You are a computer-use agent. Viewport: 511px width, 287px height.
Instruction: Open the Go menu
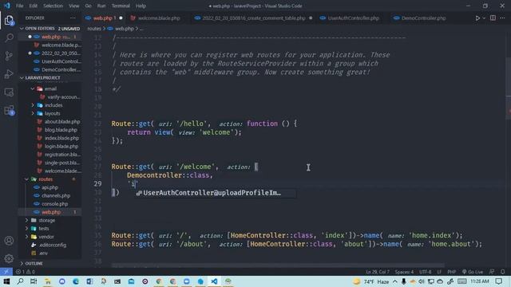pyautogui.click(x=88, y=6)
